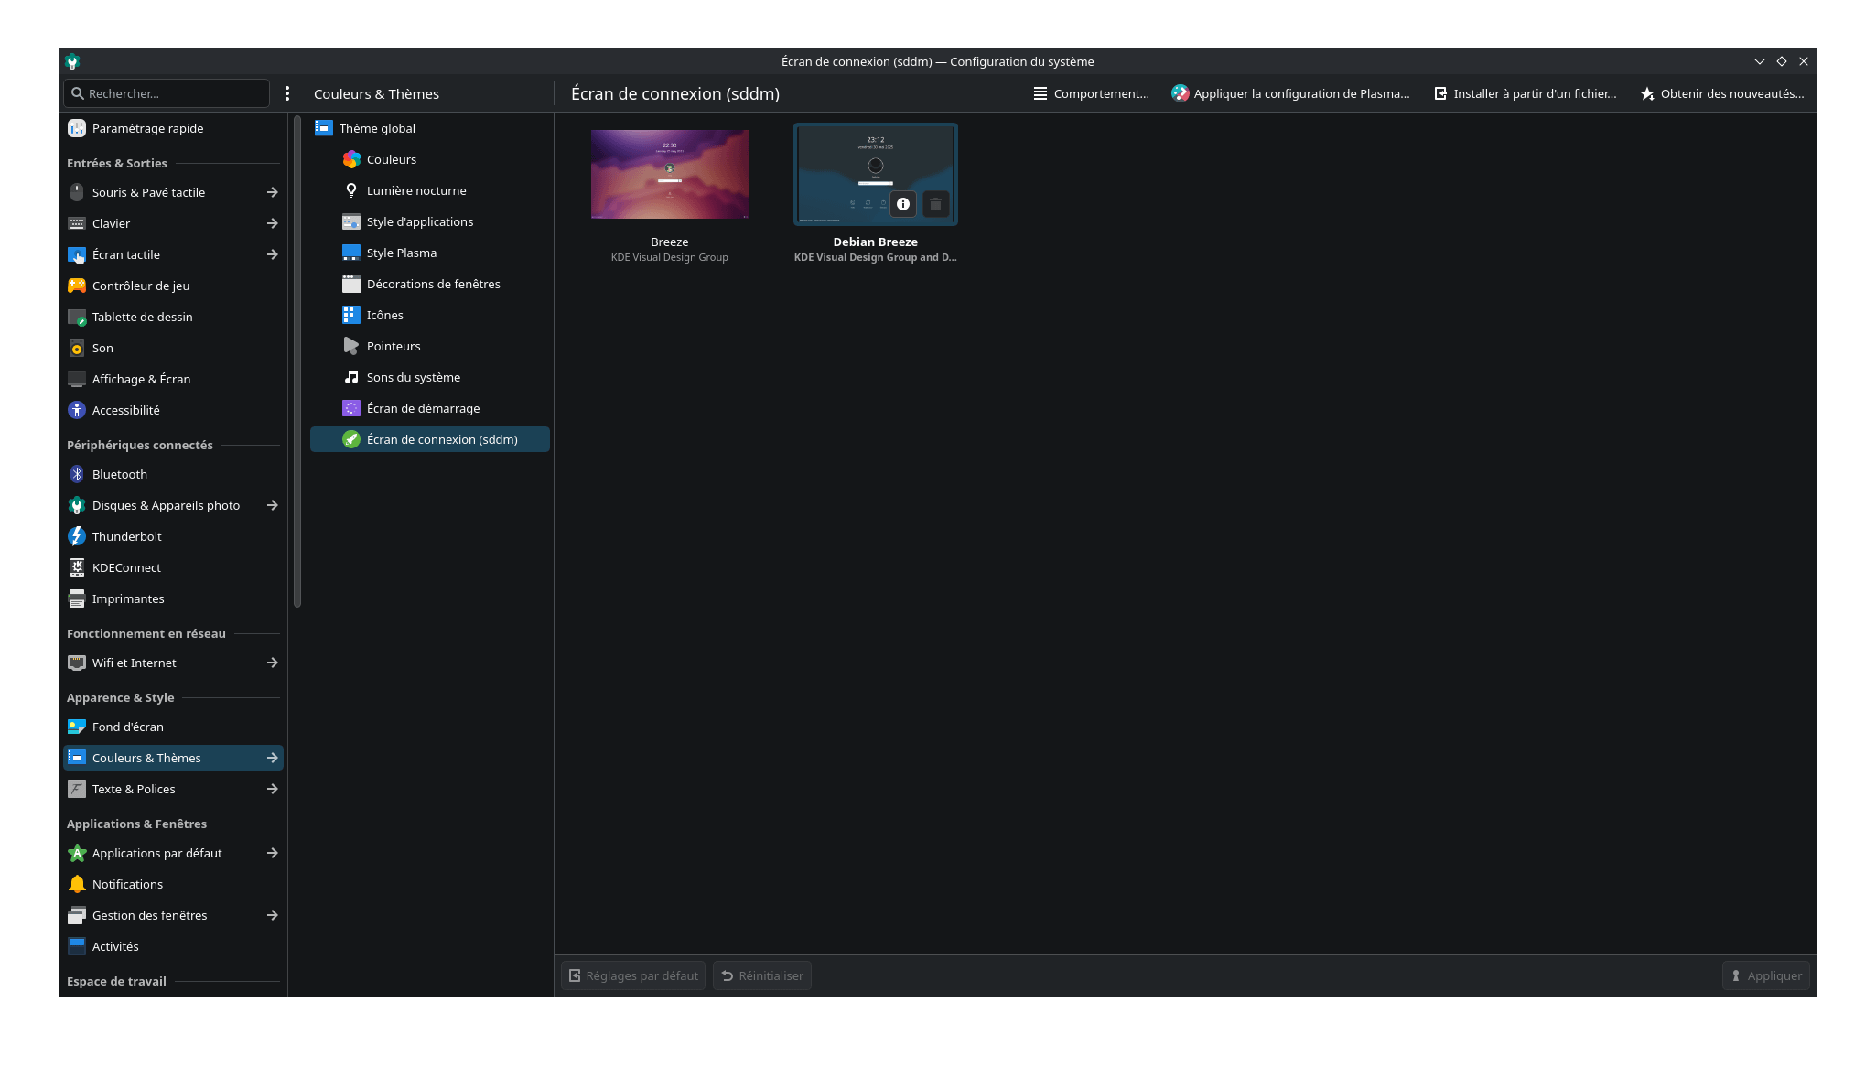Click KDE Visual Design Group label under Breeze
Screen dimensions: 1876x1067
pos(670,257)
